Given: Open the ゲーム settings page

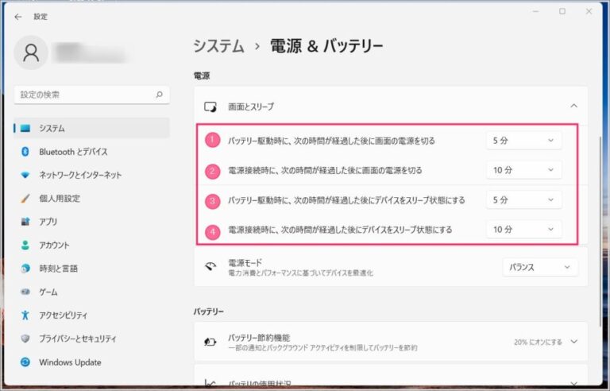Looking at the screenshot, I should click(x=48, y=292).
